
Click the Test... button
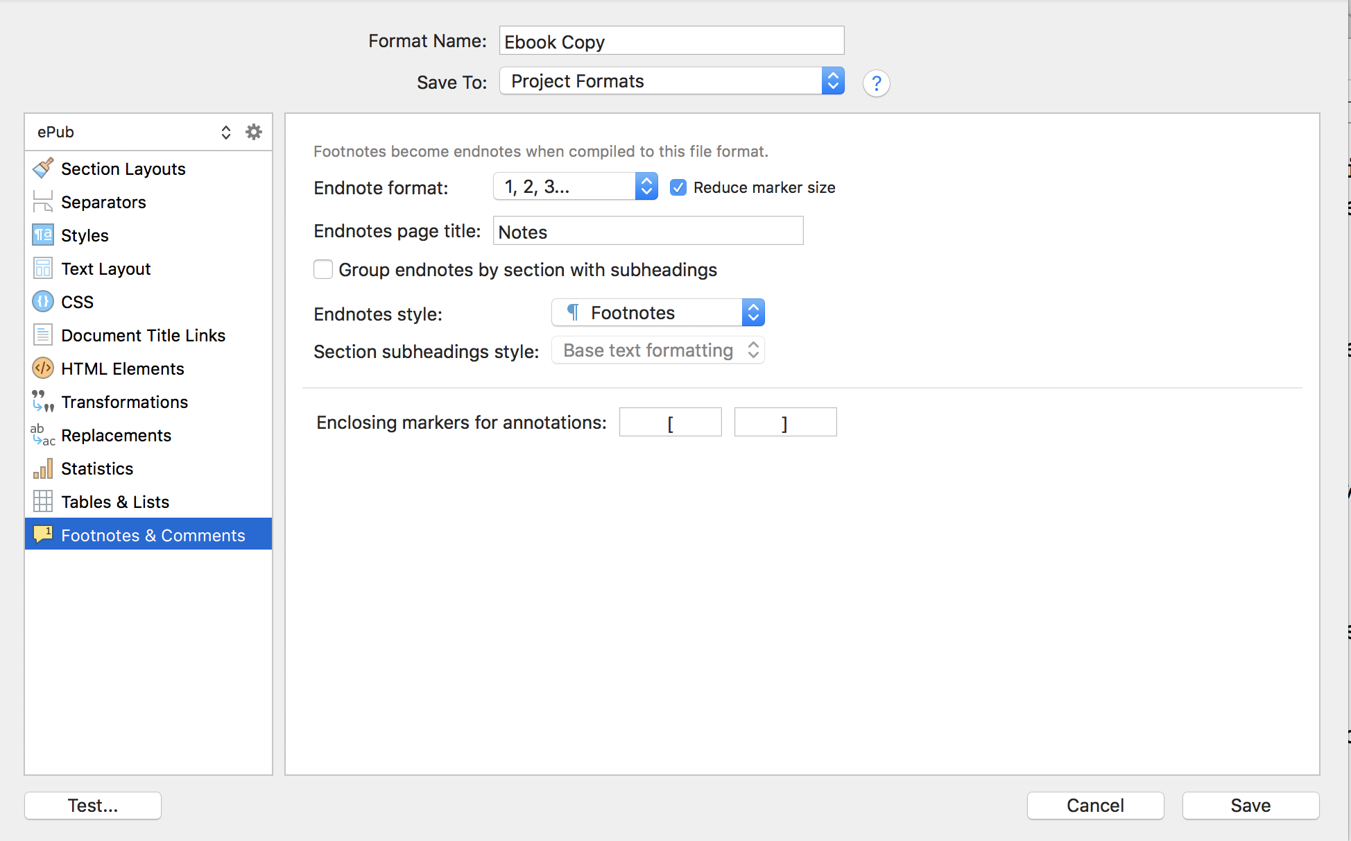pos(93,805)
